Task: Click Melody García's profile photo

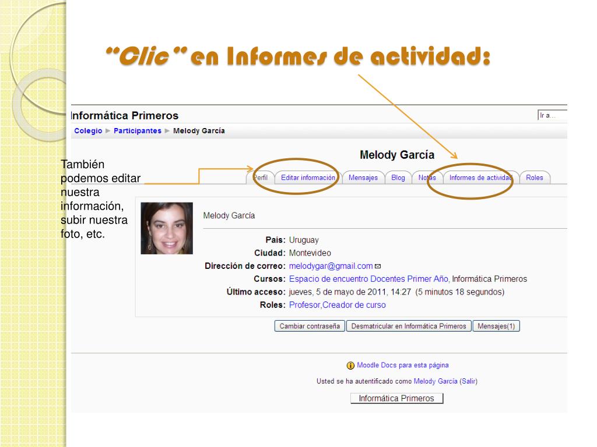Action: click(167, 228)
